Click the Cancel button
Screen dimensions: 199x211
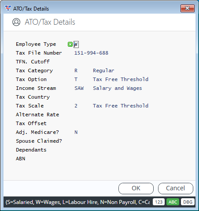pos(176,189)
